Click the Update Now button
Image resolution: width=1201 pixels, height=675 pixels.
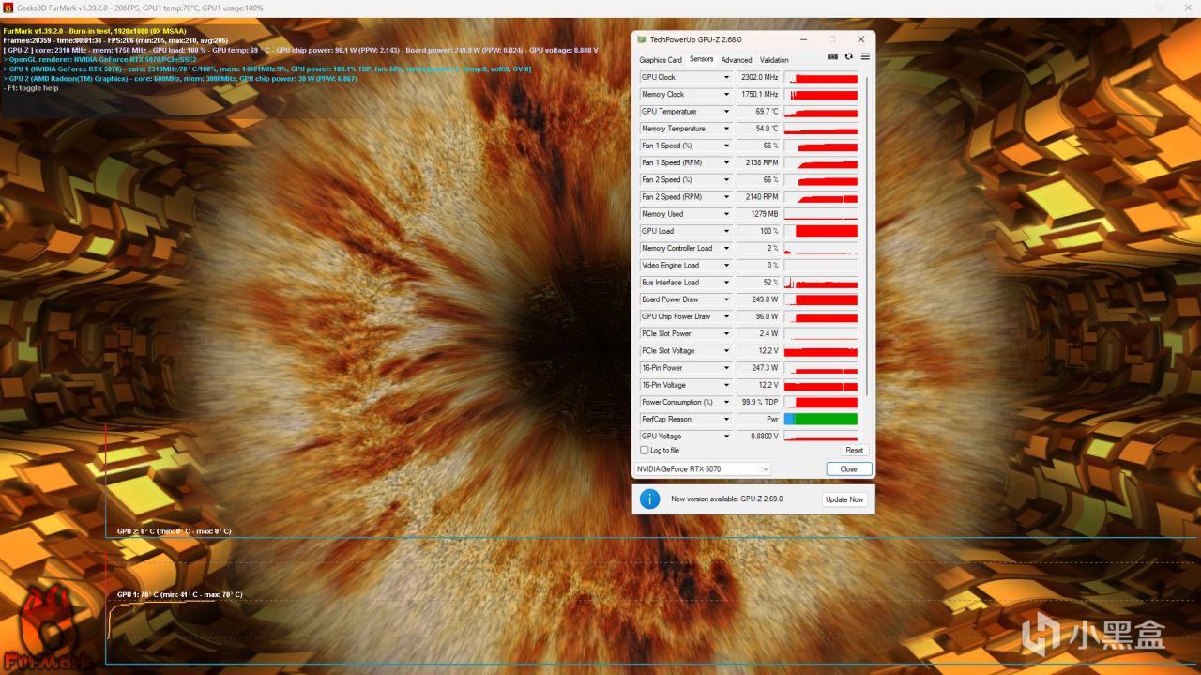pos(844,499)
